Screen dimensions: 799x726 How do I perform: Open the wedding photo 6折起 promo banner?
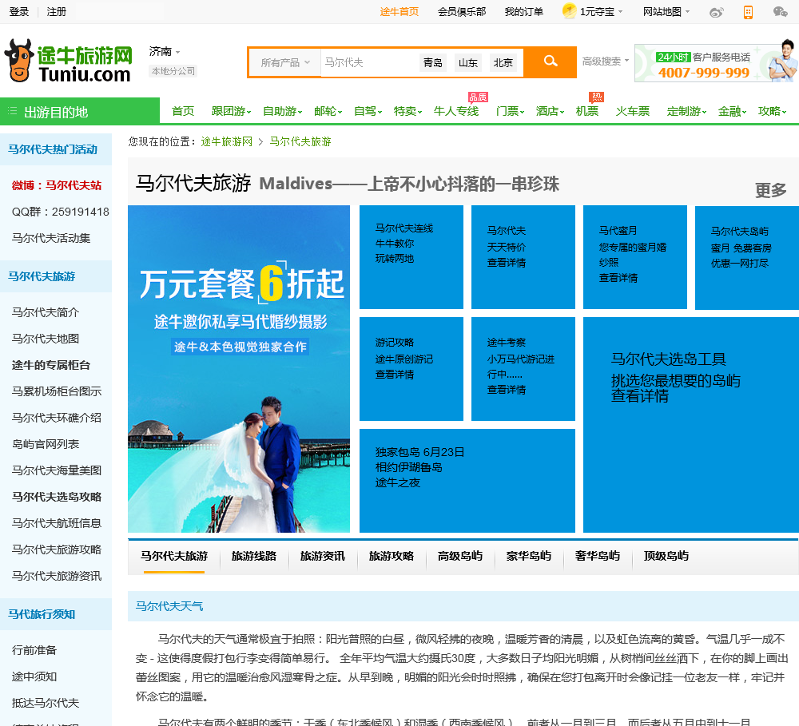click(x=239, y=369)
